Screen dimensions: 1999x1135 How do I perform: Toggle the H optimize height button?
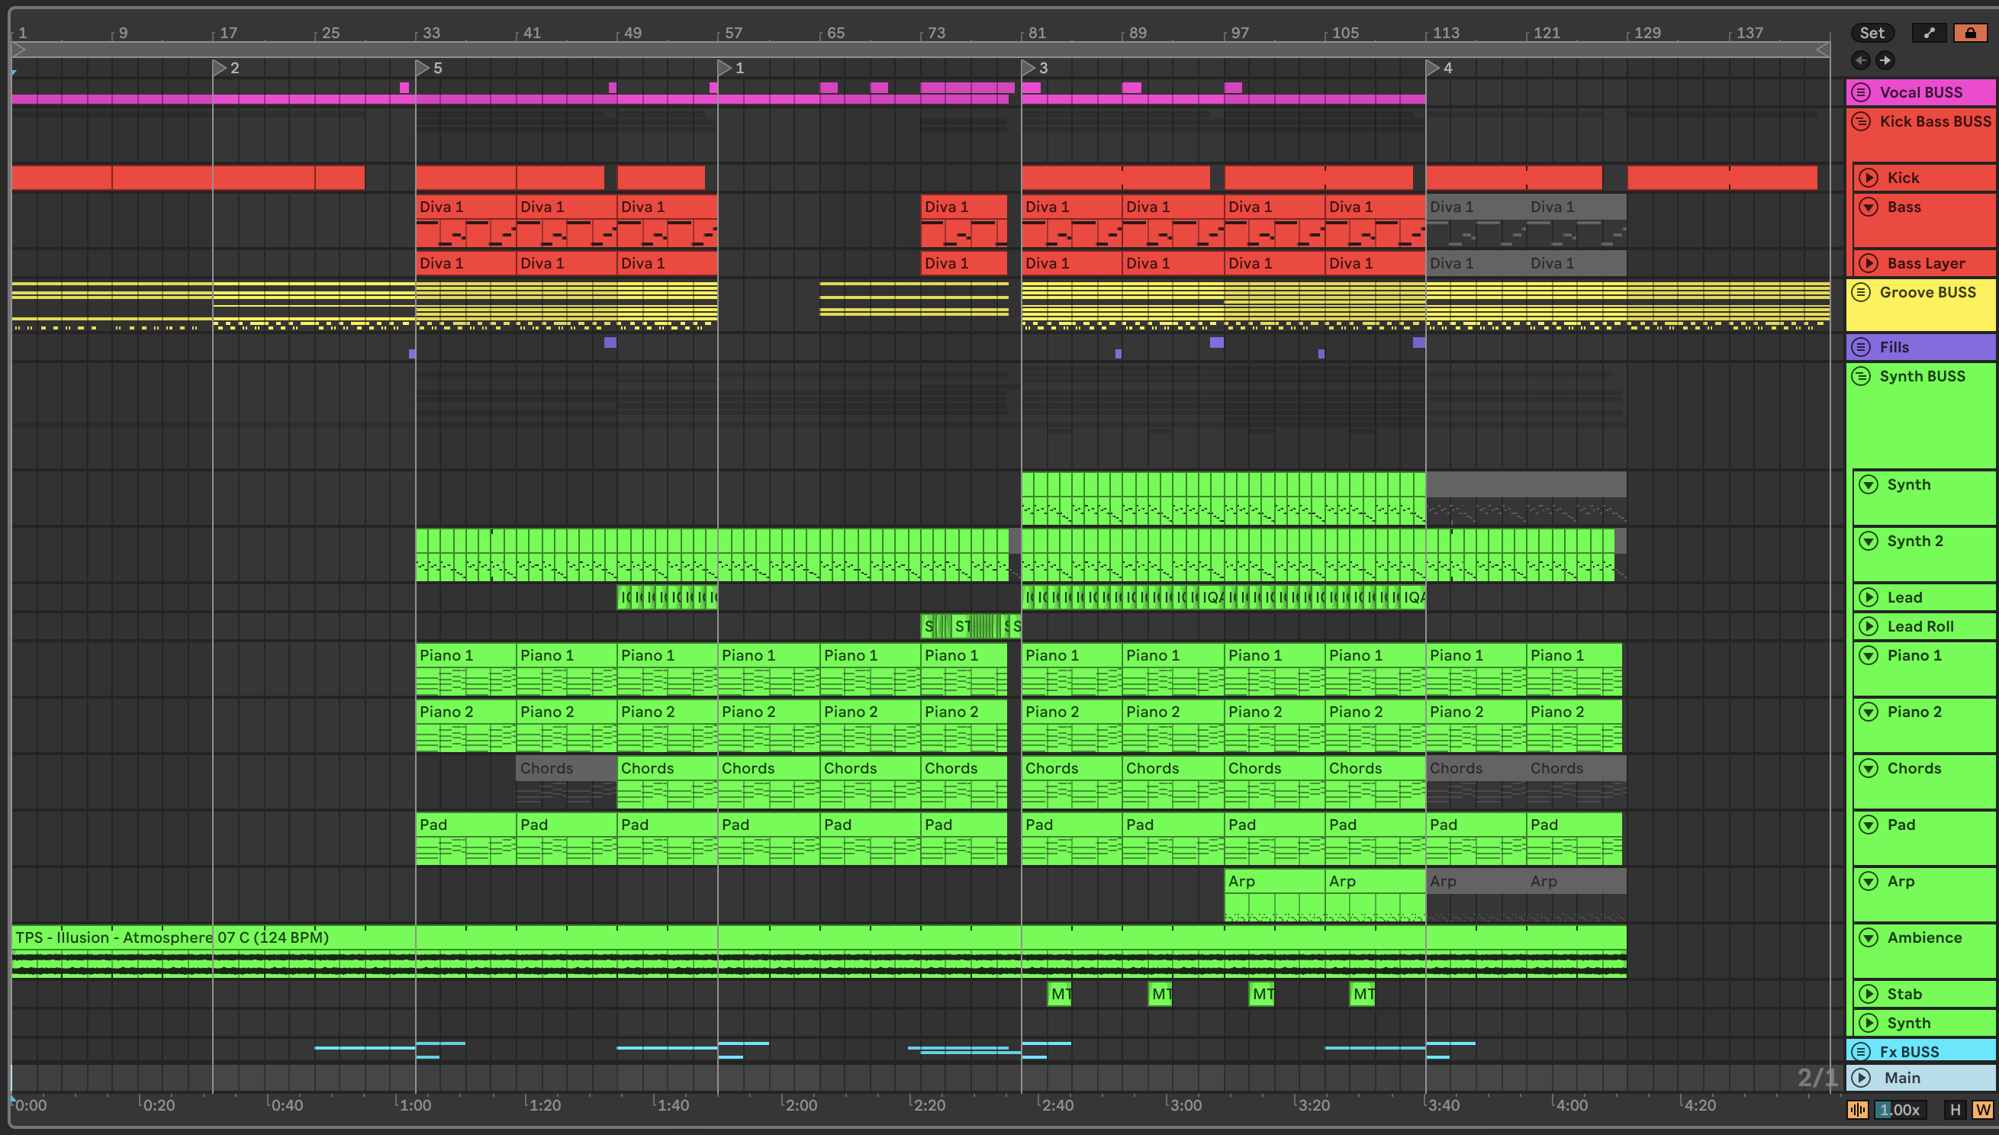pos(1955,1109)
